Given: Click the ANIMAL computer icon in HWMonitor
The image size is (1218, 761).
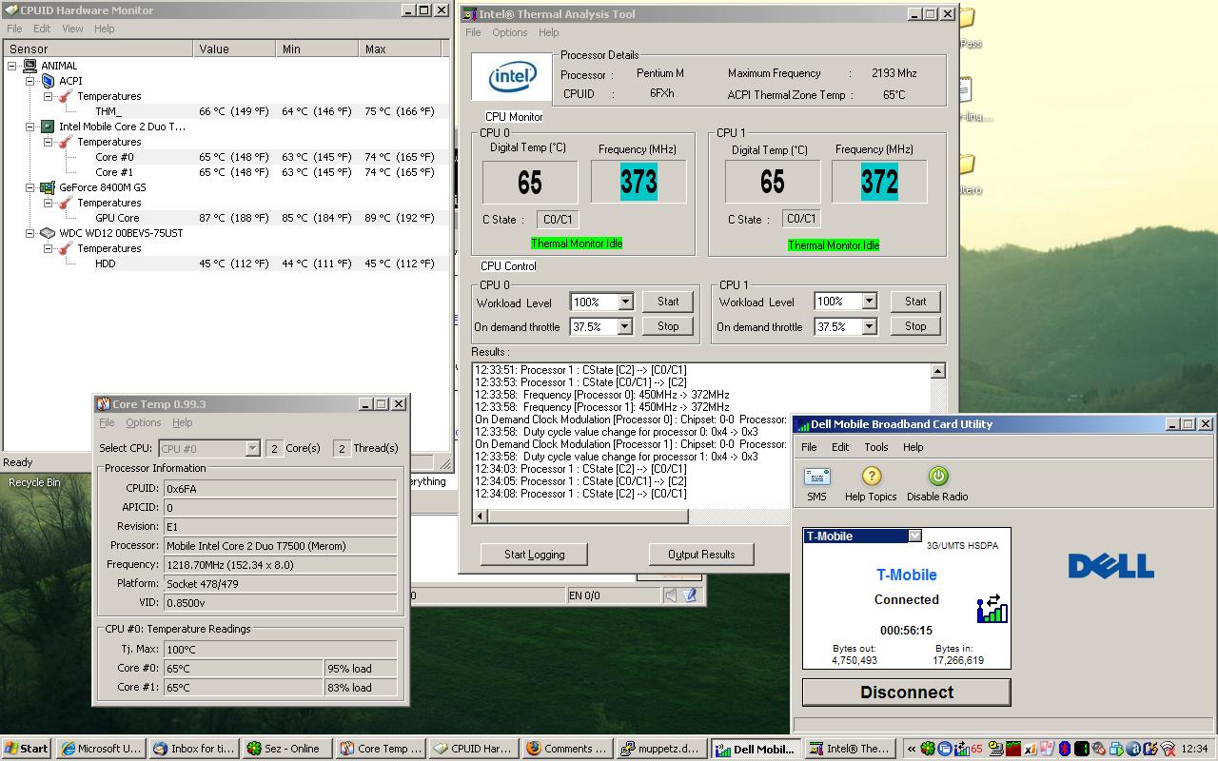Looking at the screenshot, I should click(x=29, y=66).
